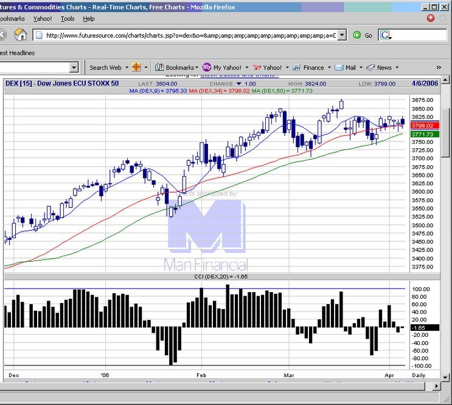452x405 pixels.
Task: Click the orange Yahoo toolbar target icon
Action: click(136, 67)
